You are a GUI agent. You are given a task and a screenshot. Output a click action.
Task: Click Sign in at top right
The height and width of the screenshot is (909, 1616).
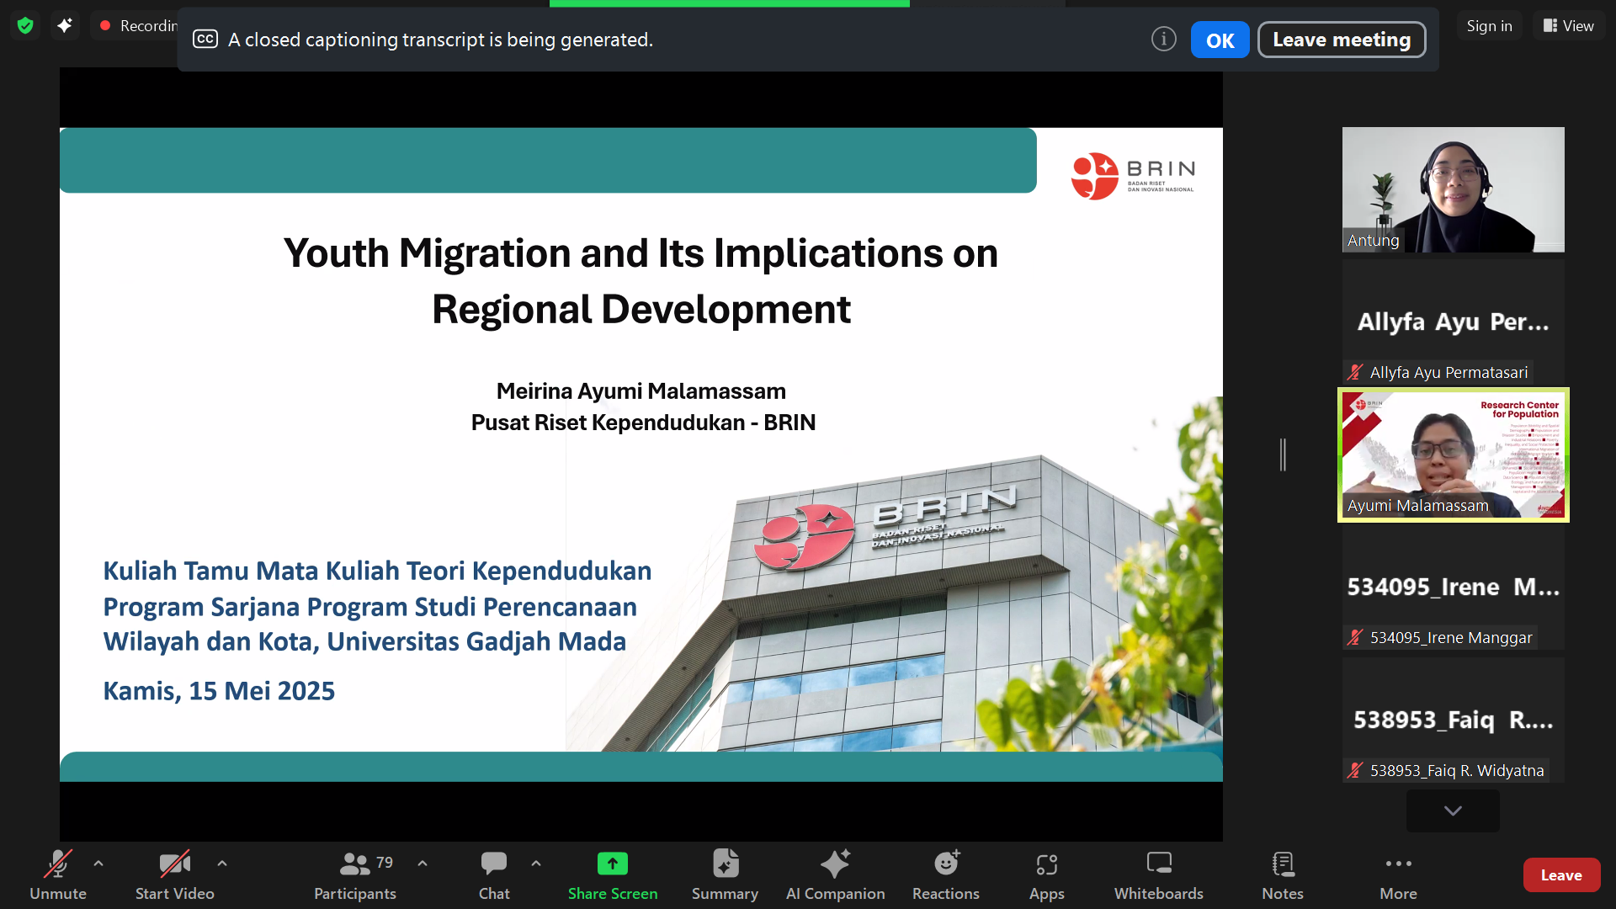(x=1489, y=26)
